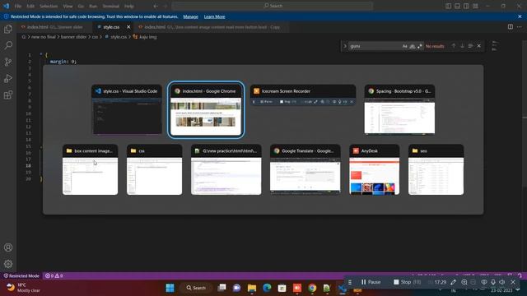Open the Windows Start menu
The width and height of the screenshot is (527, 296).
[170, 288]
